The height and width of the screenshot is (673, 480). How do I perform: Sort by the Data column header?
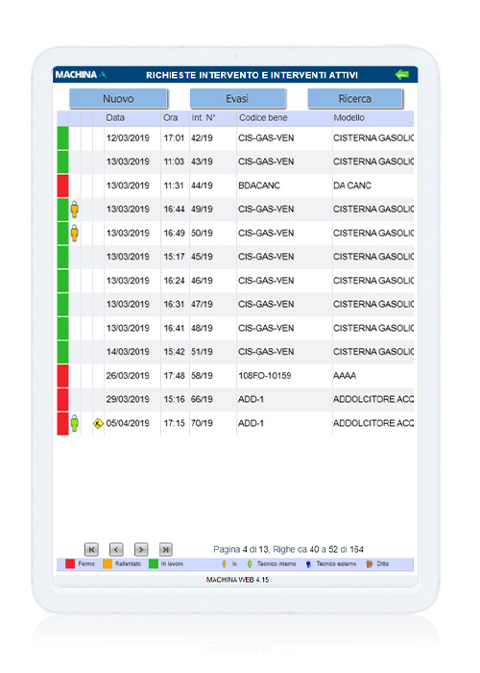115,118
